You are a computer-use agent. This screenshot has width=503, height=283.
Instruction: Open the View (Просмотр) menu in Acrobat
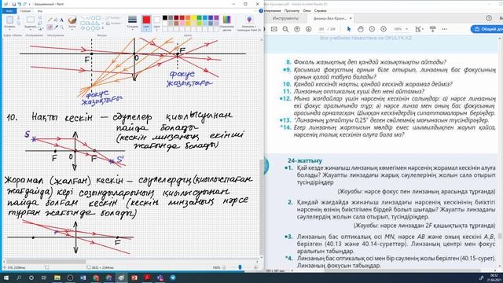(x=292, y=10)
